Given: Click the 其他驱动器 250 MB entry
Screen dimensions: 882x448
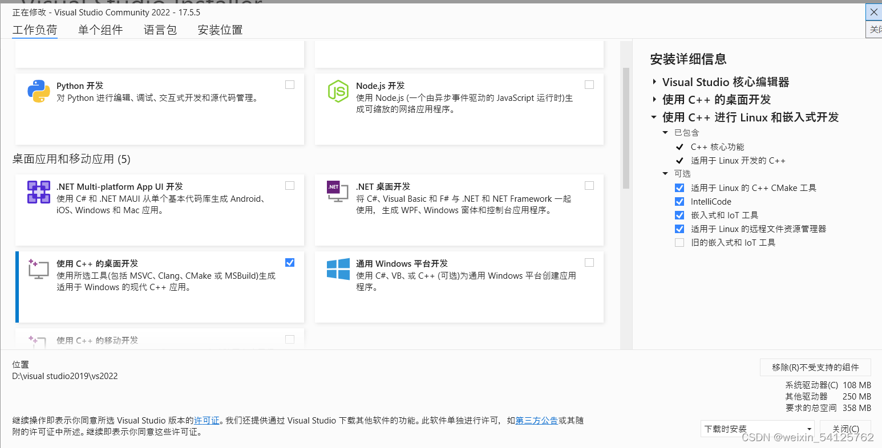Looking at the screenshot, I should click(828, 397).
